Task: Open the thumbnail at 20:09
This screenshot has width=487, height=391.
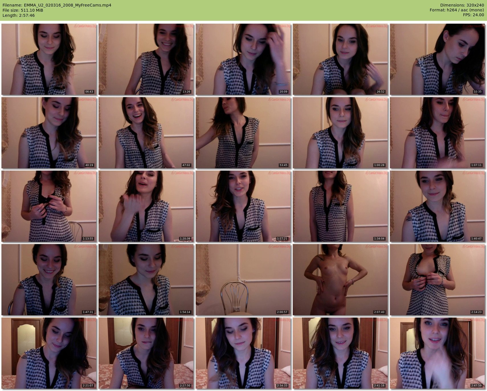Action: (243, 59)
